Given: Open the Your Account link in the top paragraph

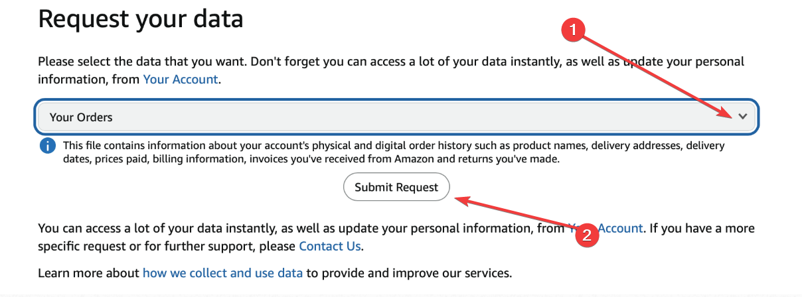Looking at the screenshot, I should [181, 79].
